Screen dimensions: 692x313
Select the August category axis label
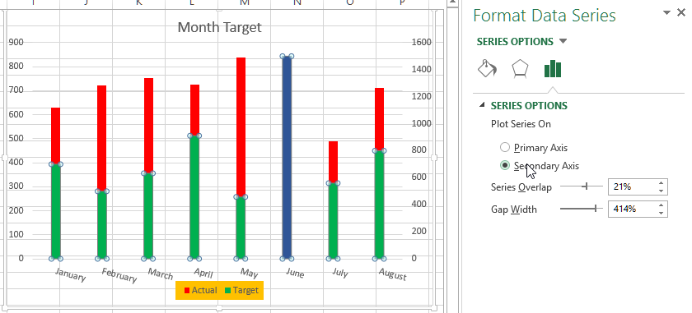tap(392, 274)
